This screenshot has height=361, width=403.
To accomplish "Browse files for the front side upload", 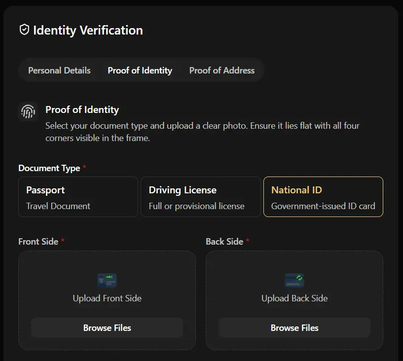I will pyautogui.click(x=107, y=327).
